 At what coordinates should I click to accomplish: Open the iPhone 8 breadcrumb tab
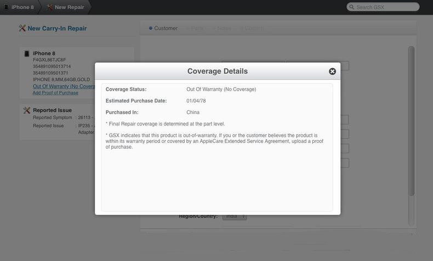coord(19,7)
